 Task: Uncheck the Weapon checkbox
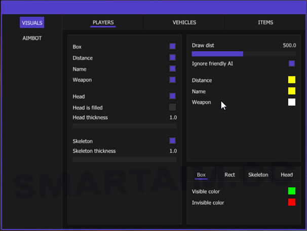(173, 80)
